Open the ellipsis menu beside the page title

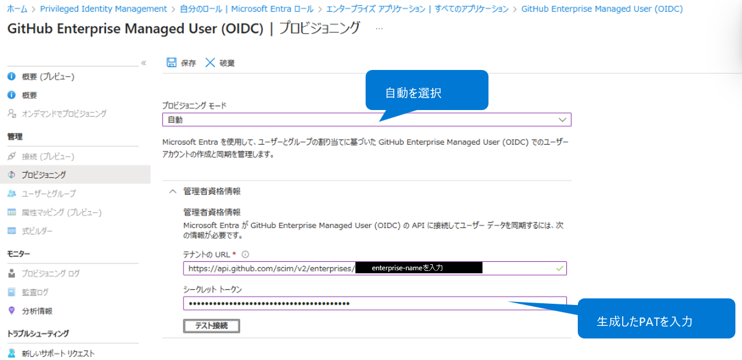coord(379,28)
